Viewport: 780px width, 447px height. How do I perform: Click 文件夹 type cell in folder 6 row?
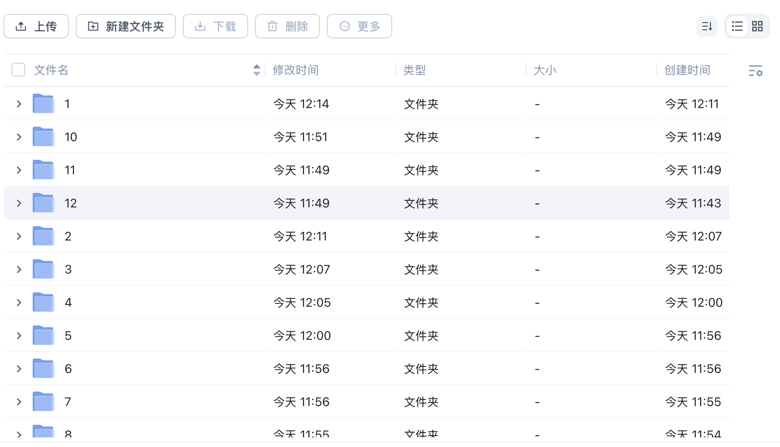tap(421, 369)
